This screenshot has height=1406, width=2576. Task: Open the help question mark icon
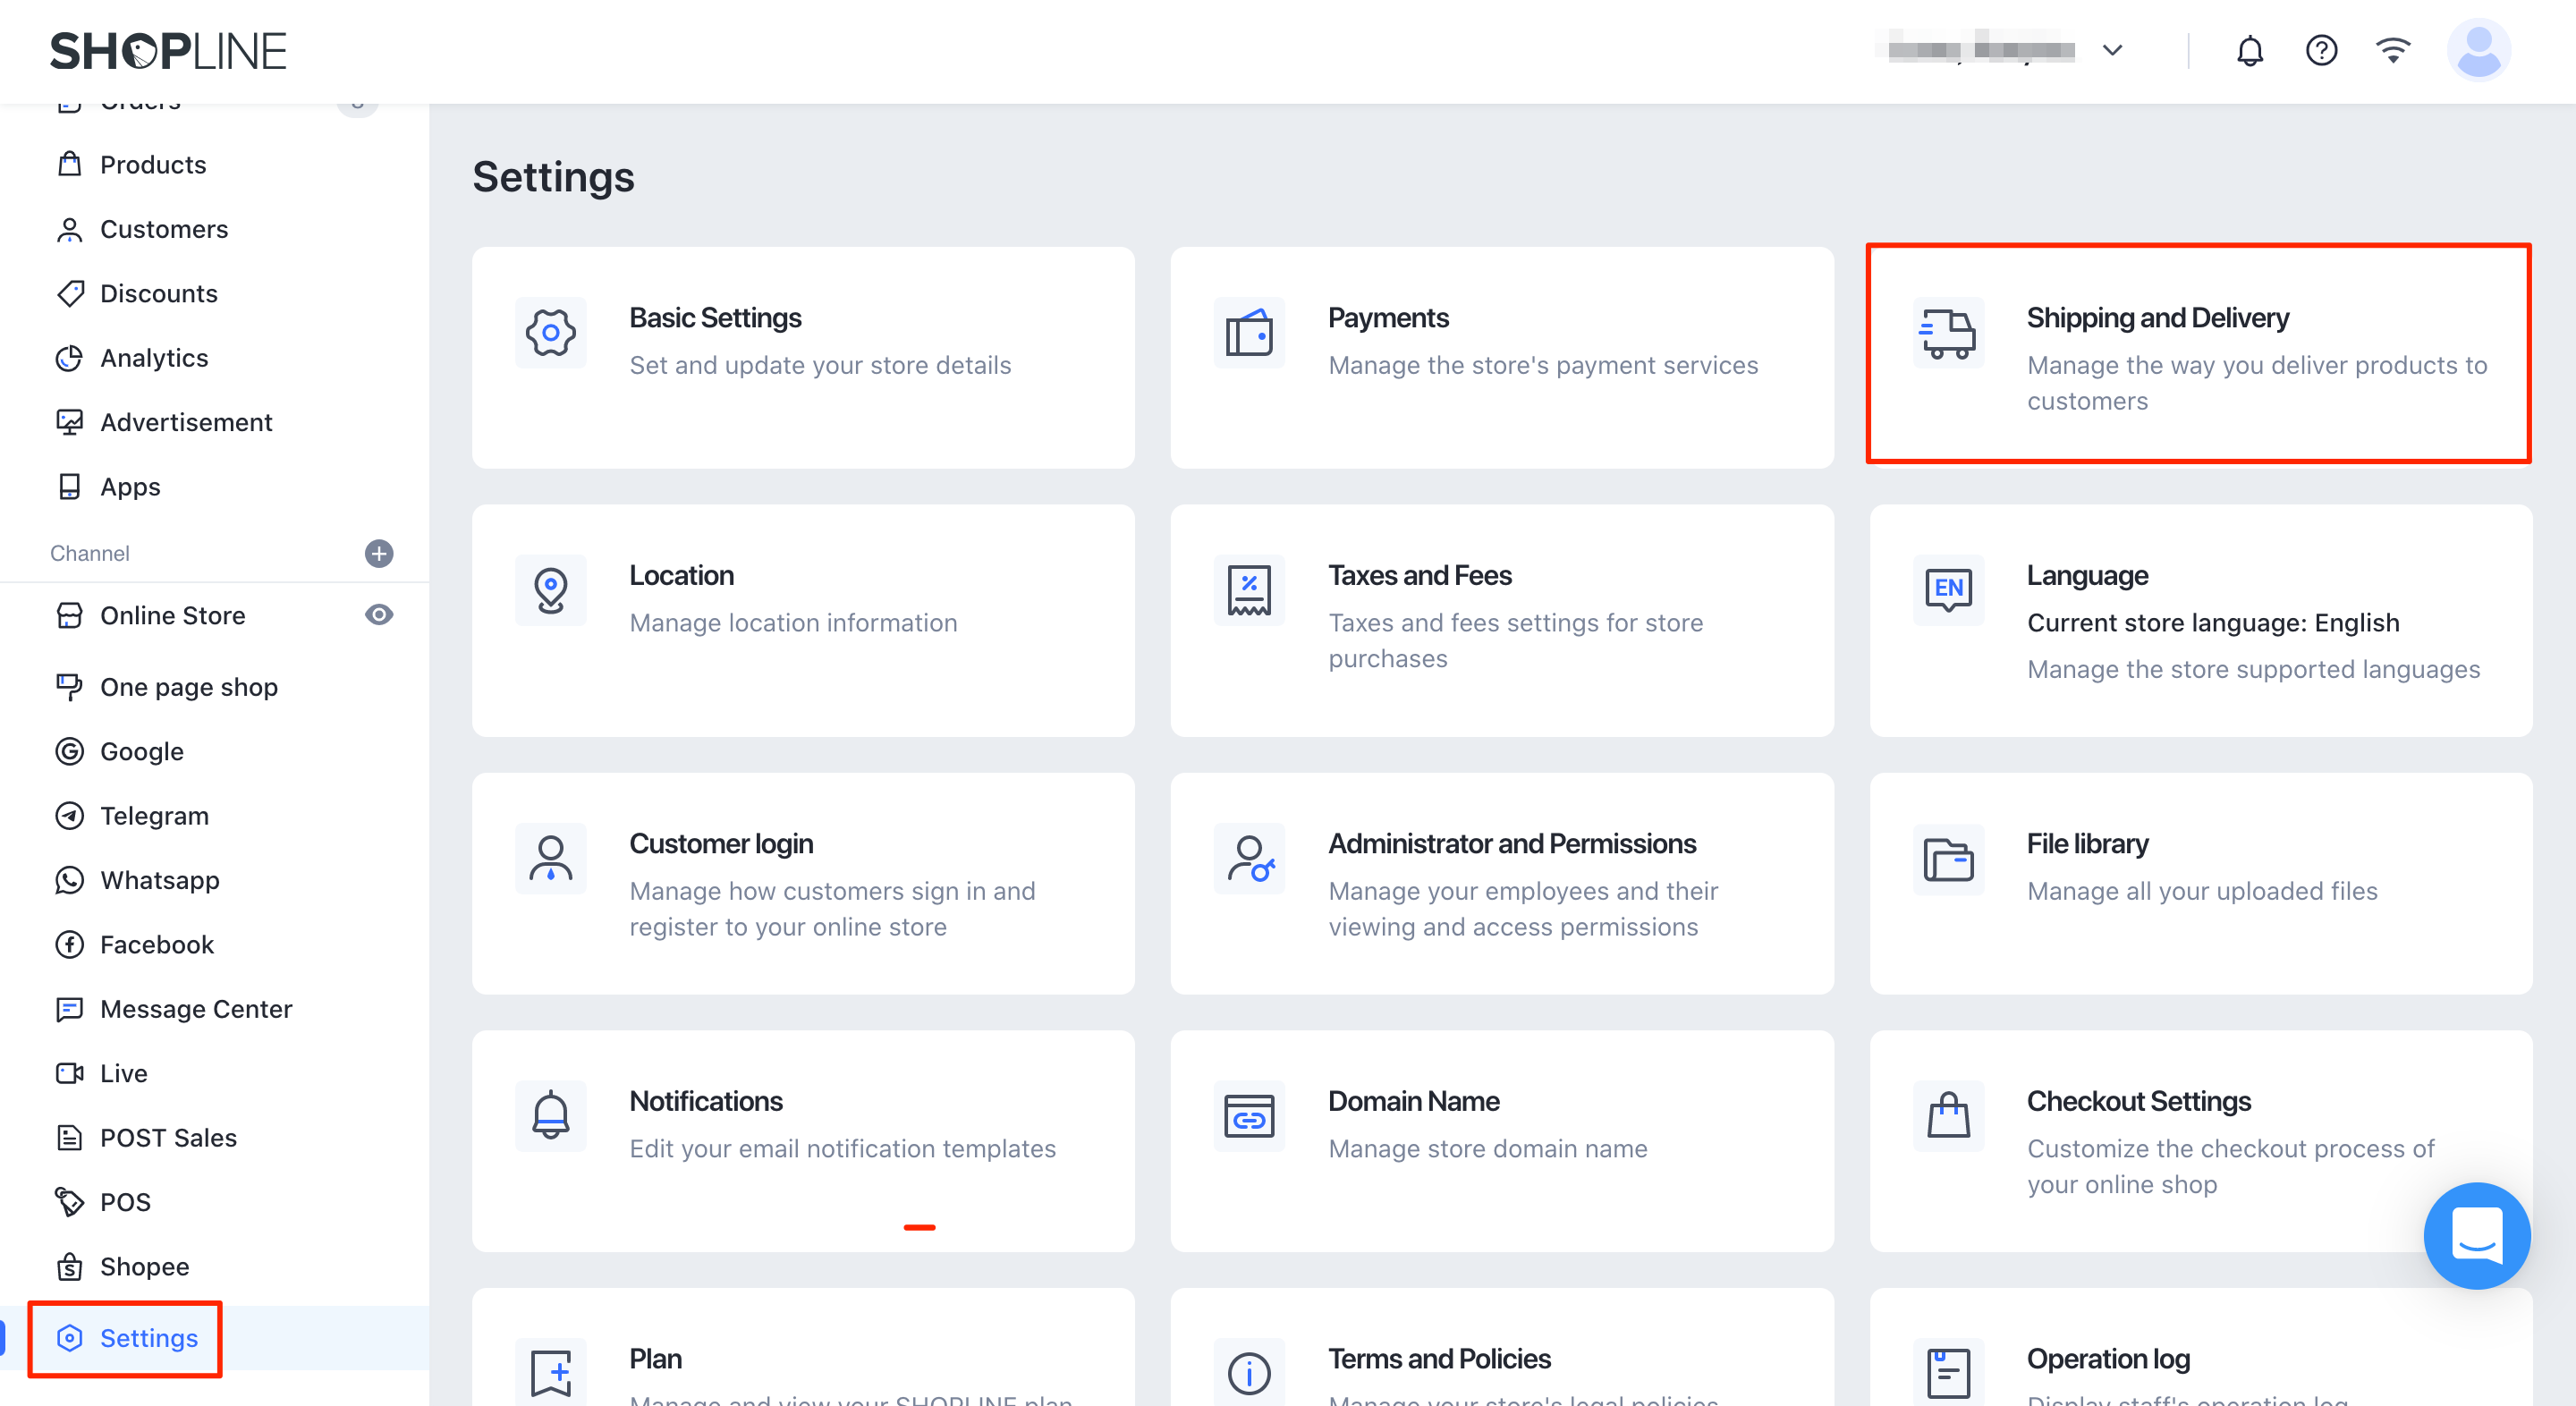(2321, 50)
